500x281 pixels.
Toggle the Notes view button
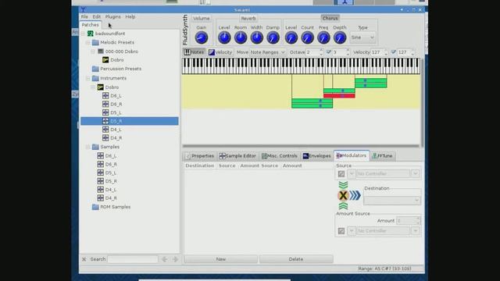click(195, 52)
